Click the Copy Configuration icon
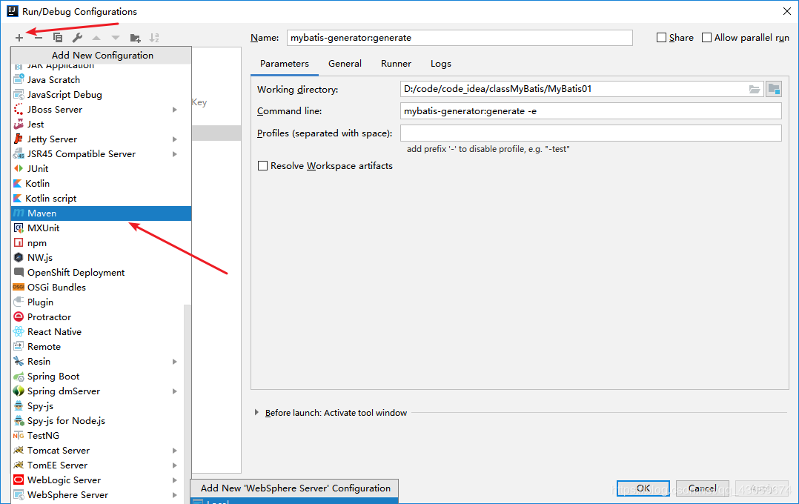The height and width of the screenshot is (504, 799). [x=58, y=38]
